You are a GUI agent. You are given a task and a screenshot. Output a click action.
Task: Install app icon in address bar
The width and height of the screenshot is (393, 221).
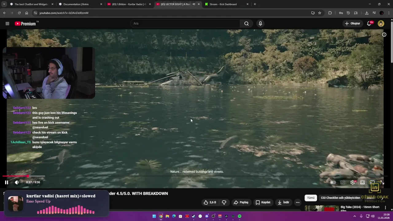tap(313, 13)
